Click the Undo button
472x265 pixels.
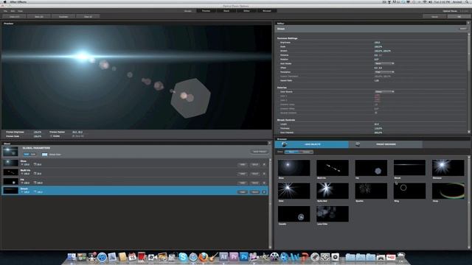(x=15, y=17)
